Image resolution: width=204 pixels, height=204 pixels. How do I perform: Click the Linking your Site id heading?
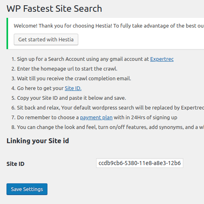click(38, 141)
